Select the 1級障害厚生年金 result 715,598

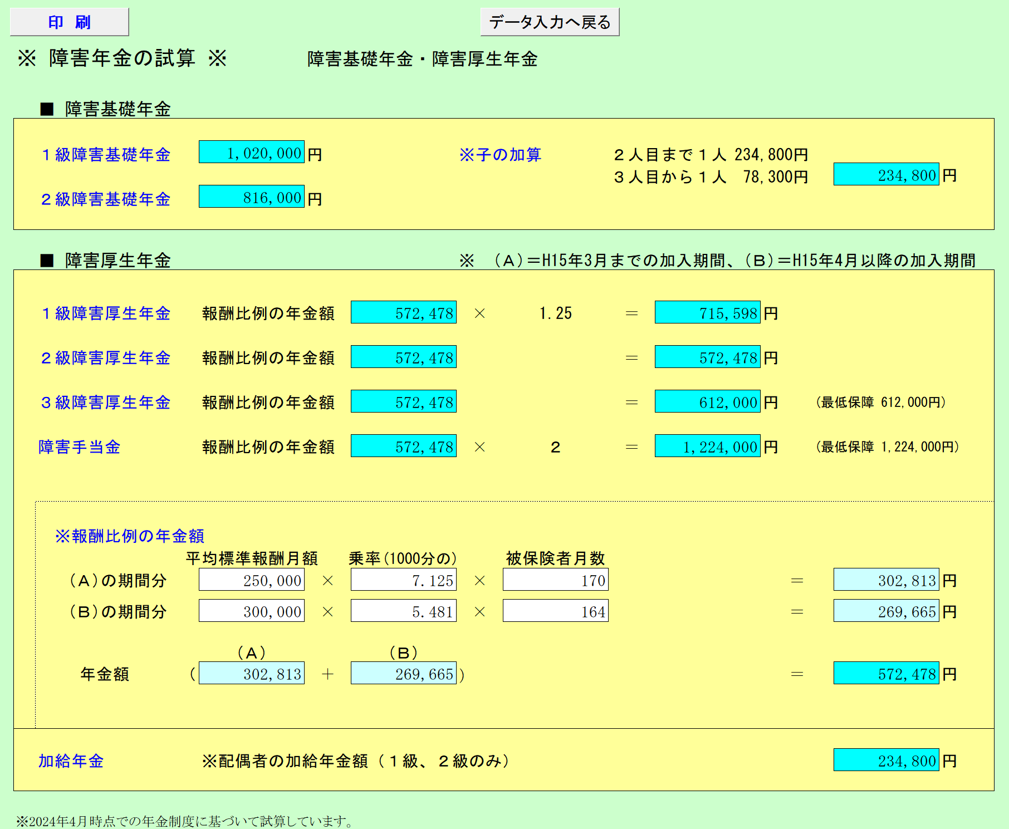click(x=708, y=312)
